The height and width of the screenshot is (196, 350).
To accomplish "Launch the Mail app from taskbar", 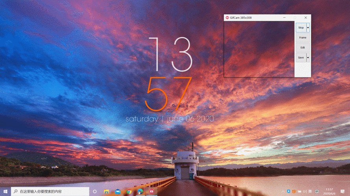I will pos(118,191).
